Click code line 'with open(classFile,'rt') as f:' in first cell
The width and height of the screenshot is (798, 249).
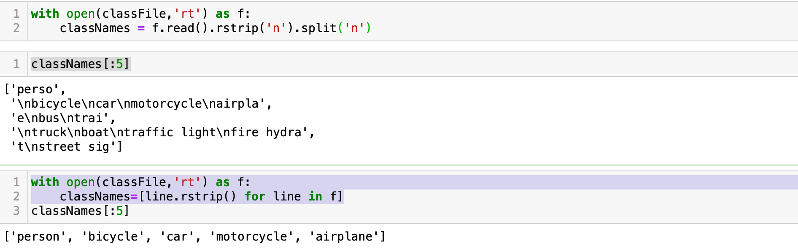tap(140, 14)
